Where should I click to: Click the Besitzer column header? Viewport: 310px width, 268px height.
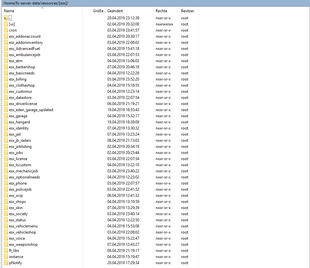point(188,11)
